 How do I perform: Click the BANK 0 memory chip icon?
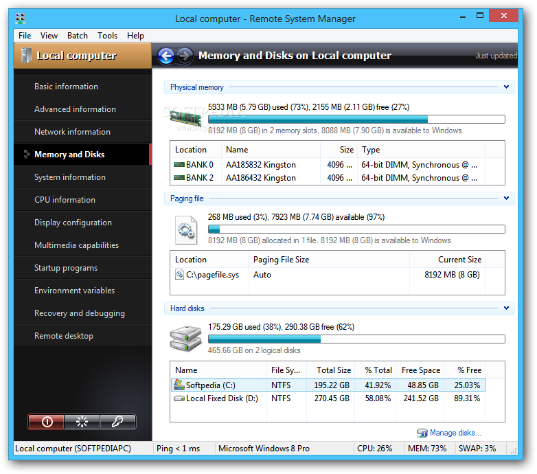coord(179,165)
